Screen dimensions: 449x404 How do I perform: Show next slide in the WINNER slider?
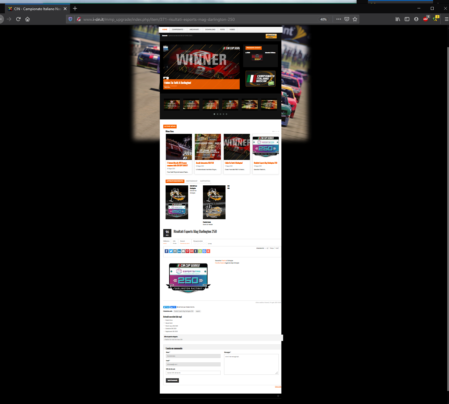[x=236, y=67]
